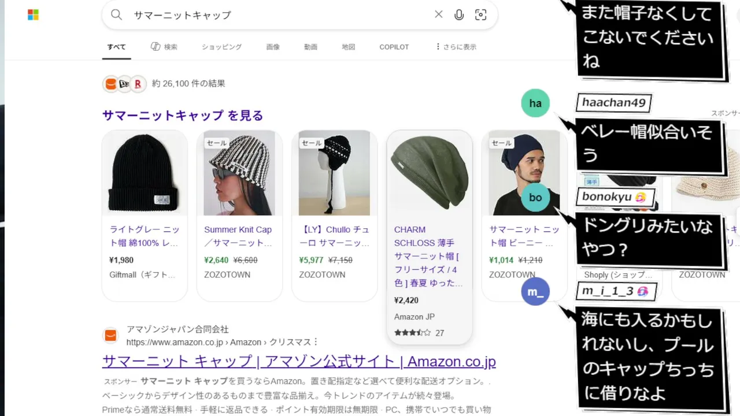Image resolution: width=740 pixels, height=416 pixels.
Task: Open visual search camera icon
Action: tap(480, 15)
